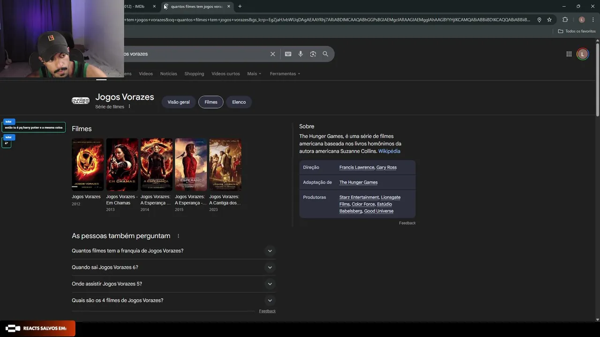Open the 2012 'Jogos Vorazes' poster
Image resolution: width=600 pixels, height=337 pixels.
[88, 164]
